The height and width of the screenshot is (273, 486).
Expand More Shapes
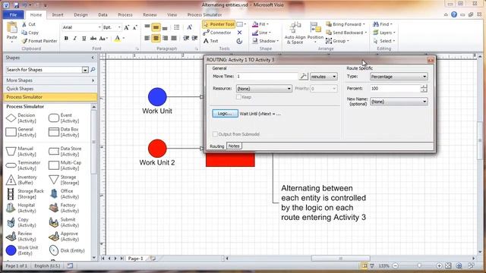(x=49, y=80)
